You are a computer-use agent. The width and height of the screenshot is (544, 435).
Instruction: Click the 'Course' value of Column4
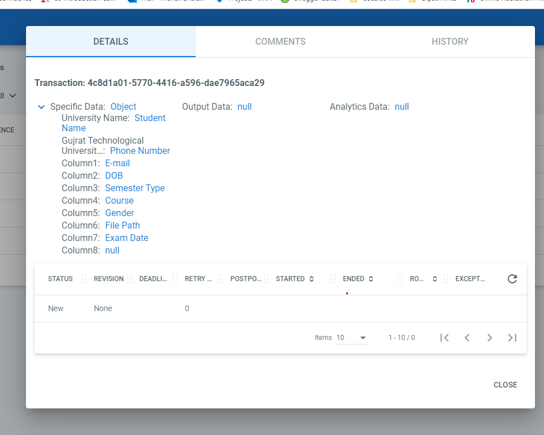(119, 201)
